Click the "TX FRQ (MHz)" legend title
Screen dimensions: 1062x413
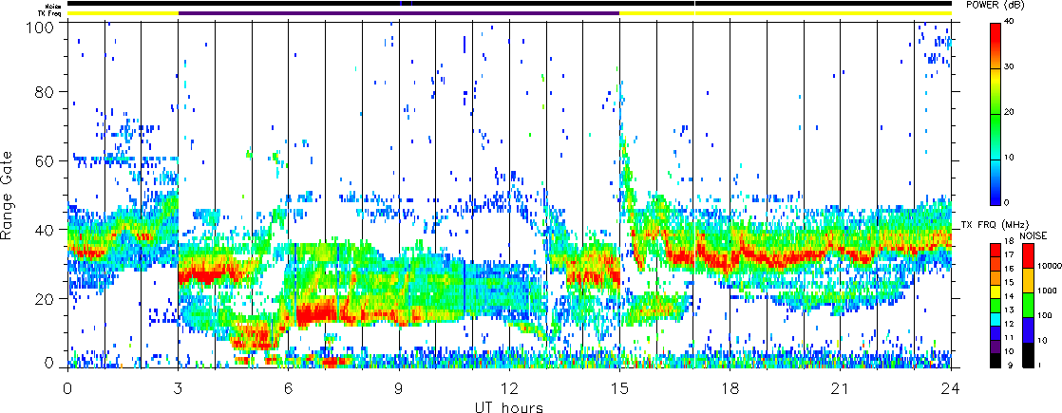coord(995,225)
